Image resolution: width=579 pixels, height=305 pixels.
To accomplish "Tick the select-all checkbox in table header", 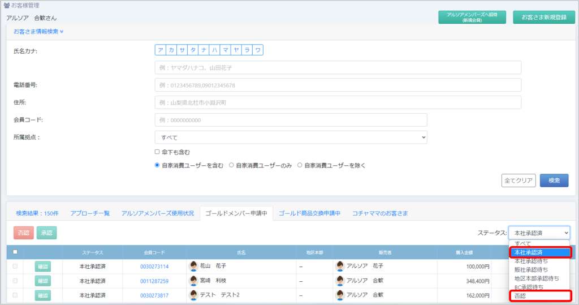I will coord(15,252).
